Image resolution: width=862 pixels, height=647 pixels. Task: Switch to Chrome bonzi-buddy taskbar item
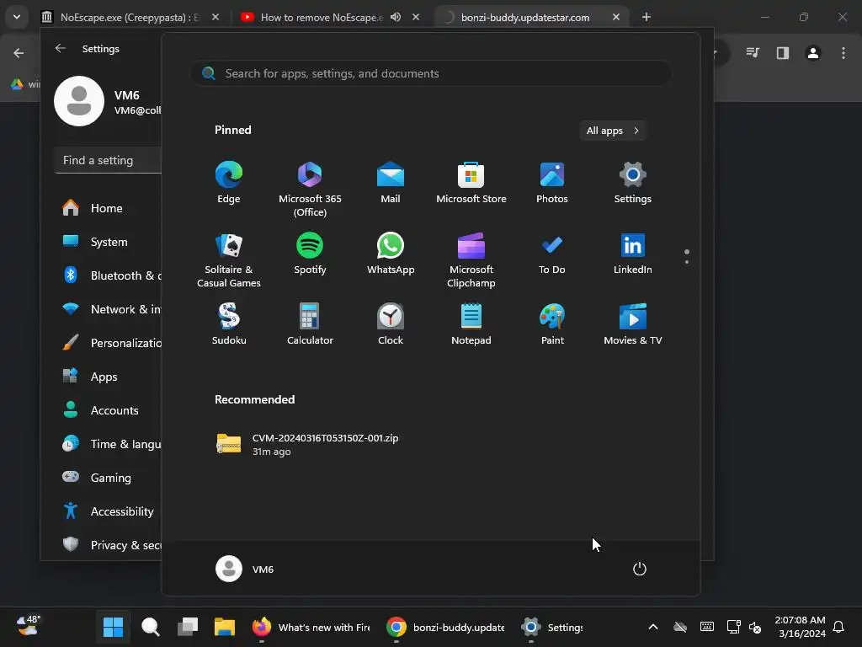point(445,627)
